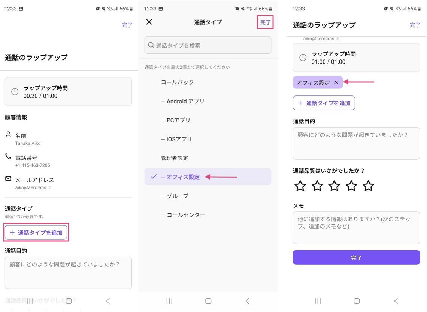The width and height of the screenshot is (427, 312).
Task: Rate call quality with the fifth star
Action: [x=368, y=186]
